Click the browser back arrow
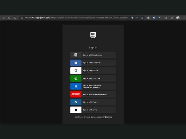The image size is (186, 139). pos(3,18)
